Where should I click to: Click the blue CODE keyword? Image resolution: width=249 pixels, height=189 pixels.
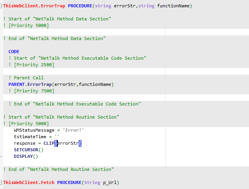coord(14,52)
